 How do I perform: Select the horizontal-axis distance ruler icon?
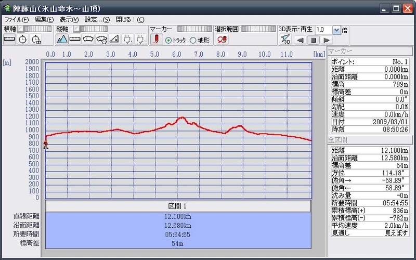[9, 40]
